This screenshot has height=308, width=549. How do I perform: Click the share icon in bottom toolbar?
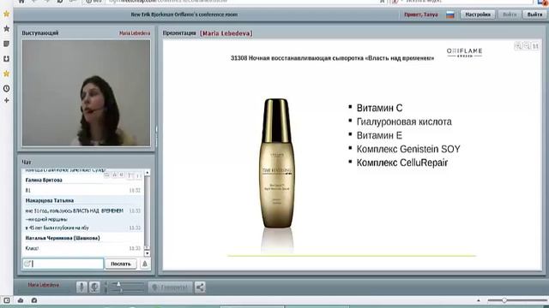pos(200,287)
